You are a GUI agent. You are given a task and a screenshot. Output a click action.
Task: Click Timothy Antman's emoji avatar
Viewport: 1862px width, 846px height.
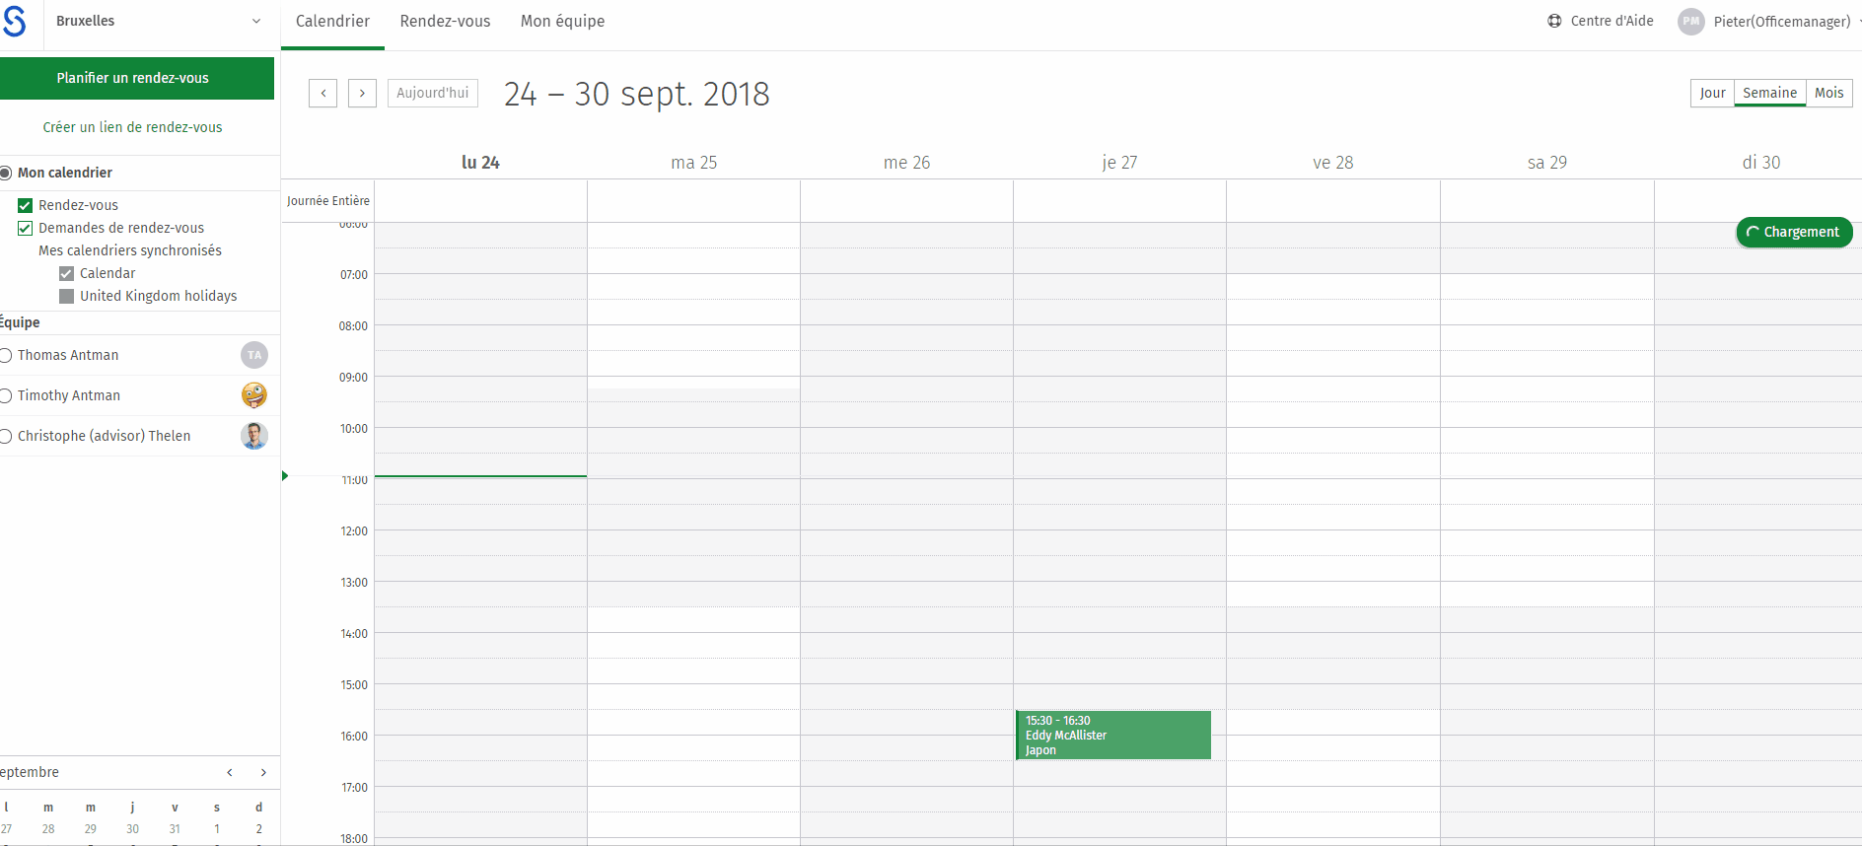tap(254, 395)
